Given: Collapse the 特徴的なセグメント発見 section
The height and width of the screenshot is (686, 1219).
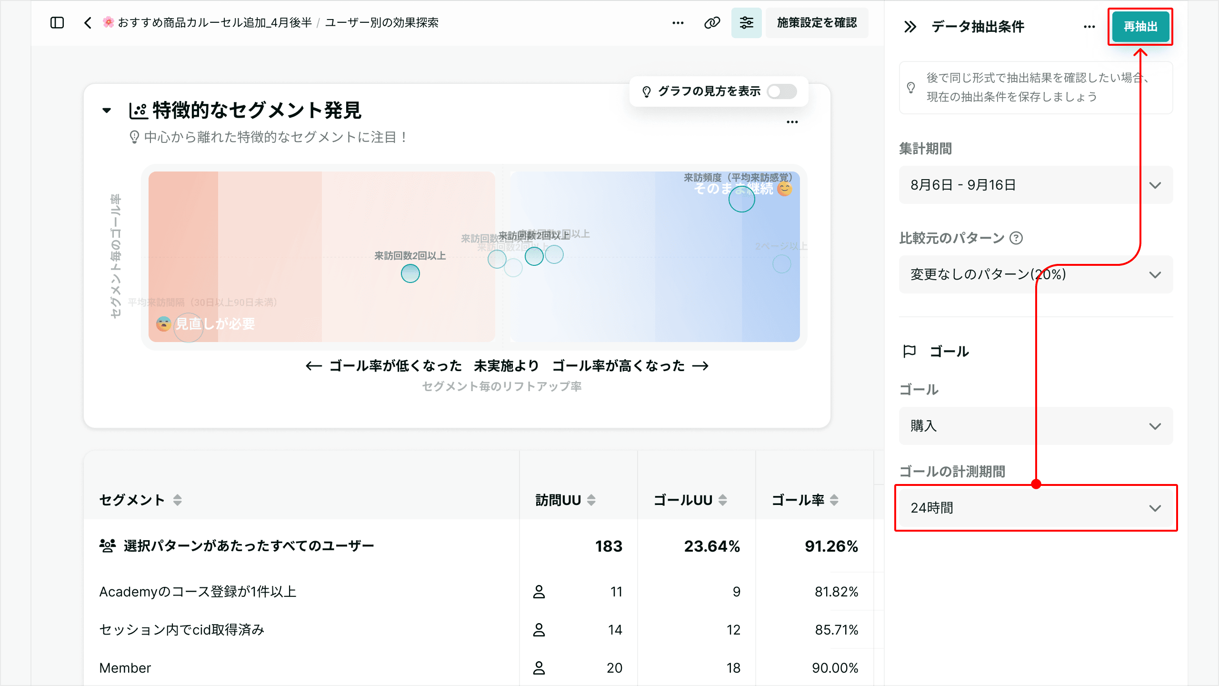Looking at the screenshot, I should coord(107,111).
